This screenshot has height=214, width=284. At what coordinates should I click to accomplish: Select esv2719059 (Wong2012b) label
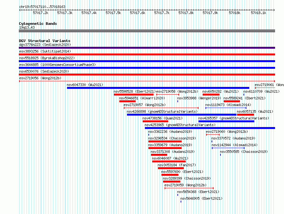(x=185, y=185)
